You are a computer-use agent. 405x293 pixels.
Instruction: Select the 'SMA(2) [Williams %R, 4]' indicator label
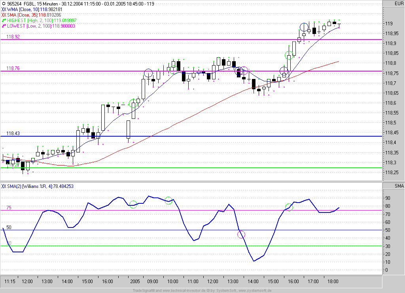click(x=30, y=186)
